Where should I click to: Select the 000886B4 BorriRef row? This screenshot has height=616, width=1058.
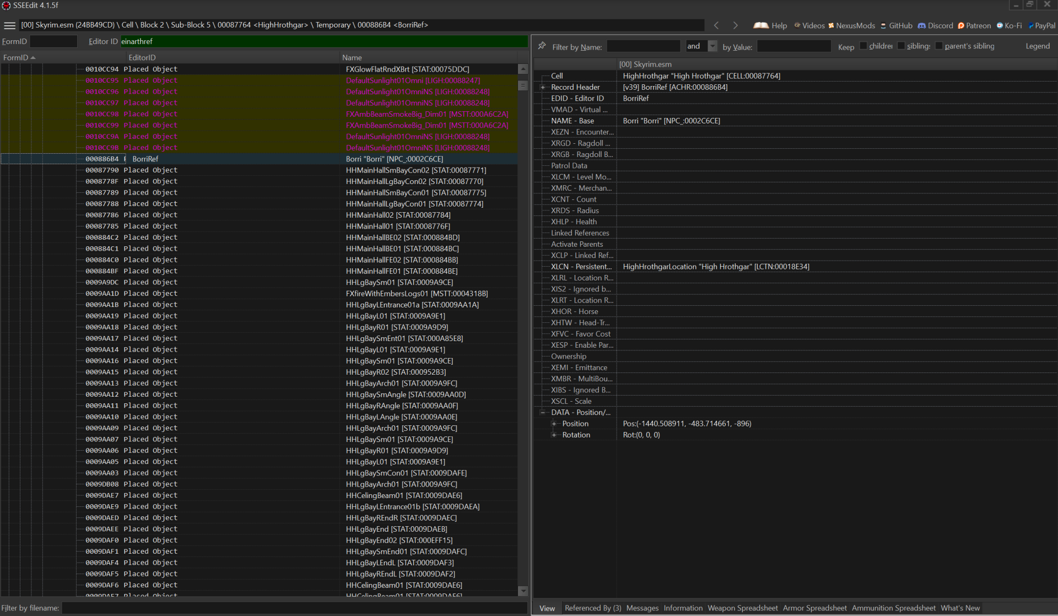tap(259, 159)
